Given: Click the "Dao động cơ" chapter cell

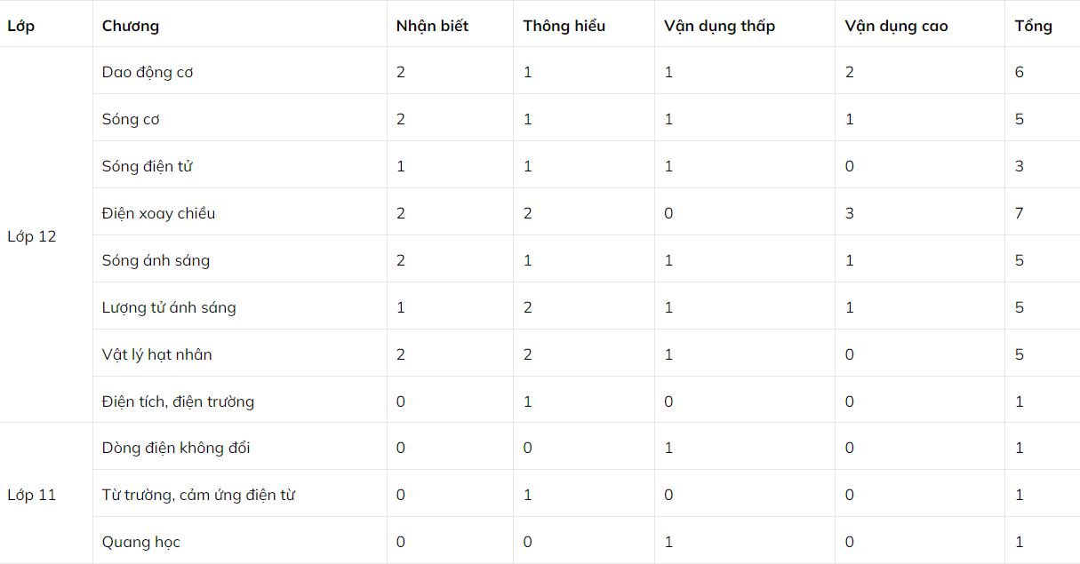Looking at the screenshot, I should point(148,72).
